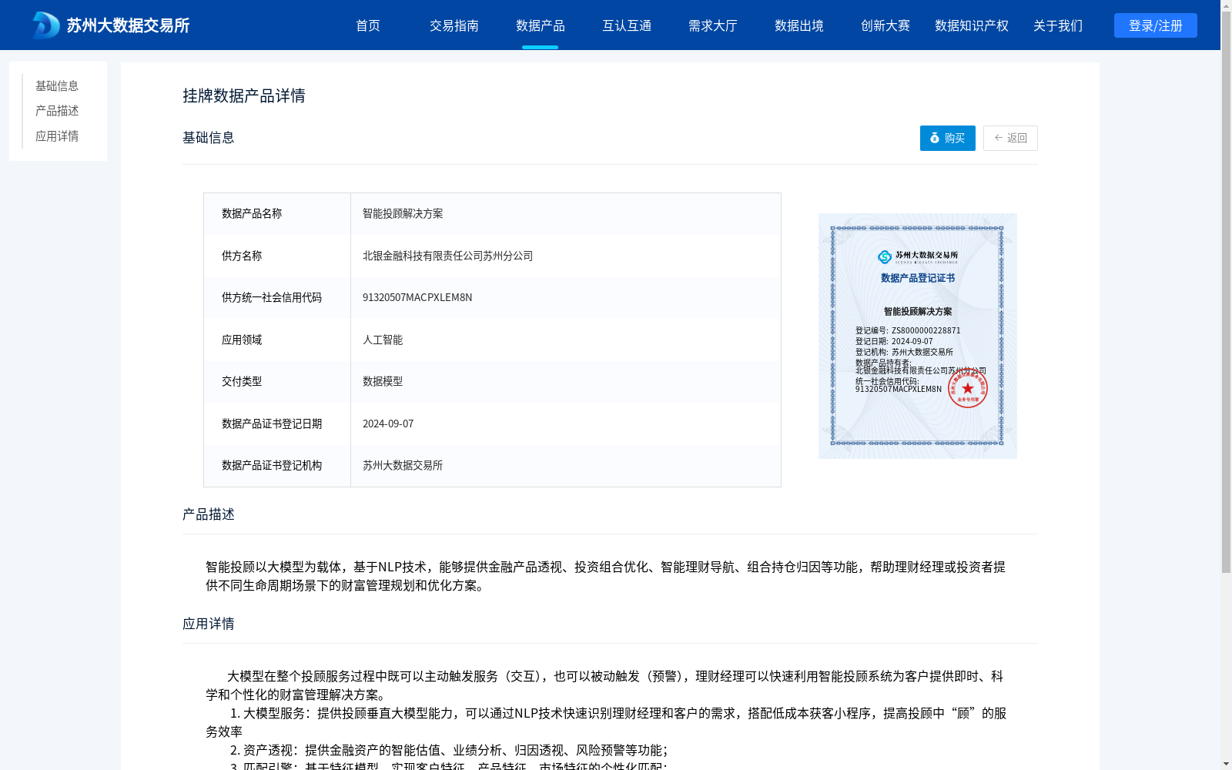Open the 关于我们 nav item

point(1058,25)
